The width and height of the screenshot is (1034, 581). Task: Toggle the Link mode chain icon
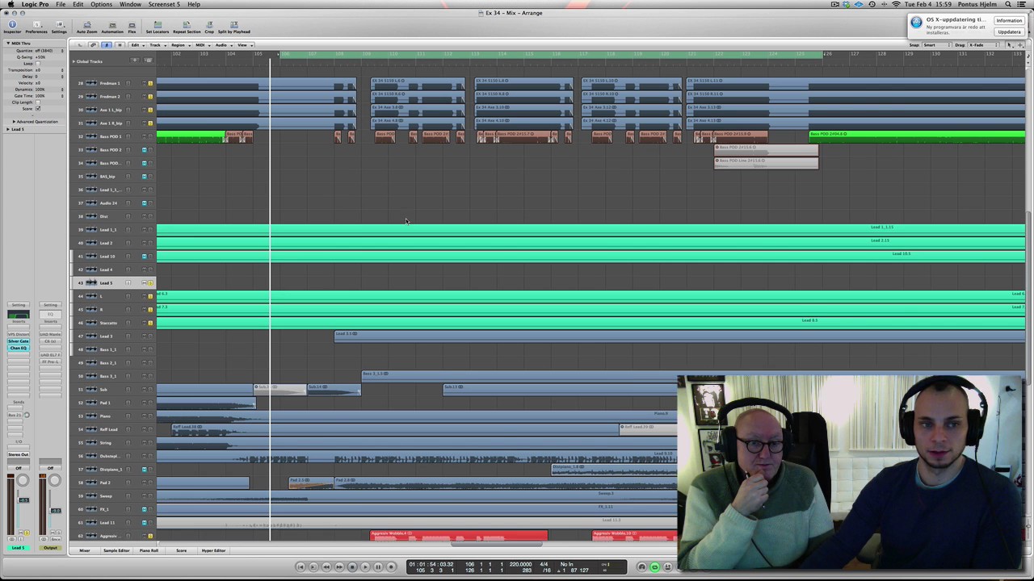pyautogui.click(x=93, y=45)
